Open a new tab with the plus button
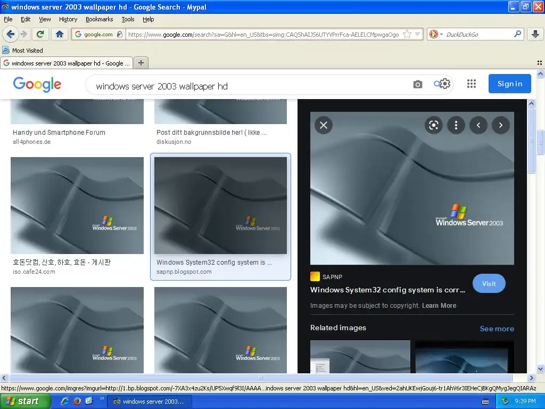This screenshot has width=545, height=409. [x=141, y=63]
